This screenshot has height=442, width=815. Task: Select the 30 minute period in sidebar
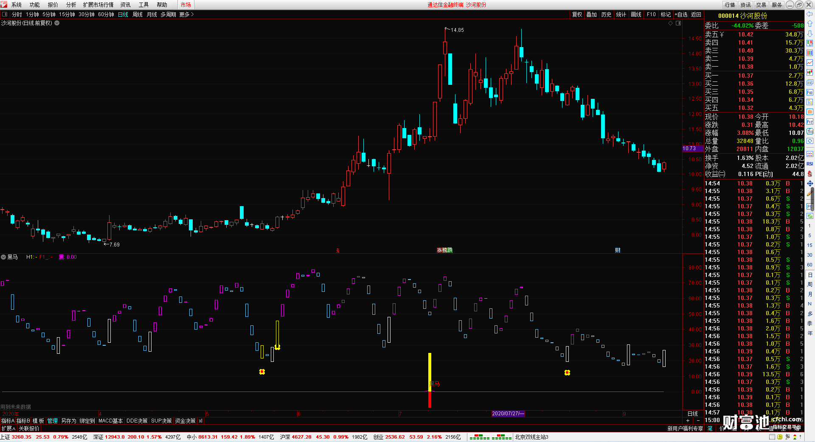[x=810, y=255]
